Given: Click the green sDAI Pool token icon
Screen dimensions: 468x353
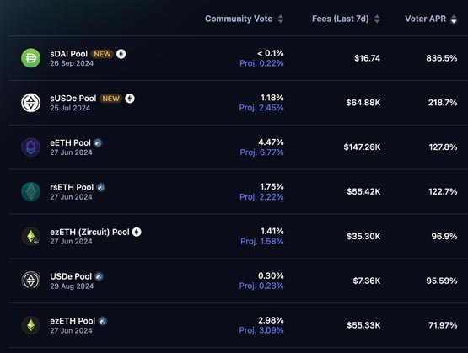Looking at the screenshot, I should pyautogui.click(x=30, y=58).
